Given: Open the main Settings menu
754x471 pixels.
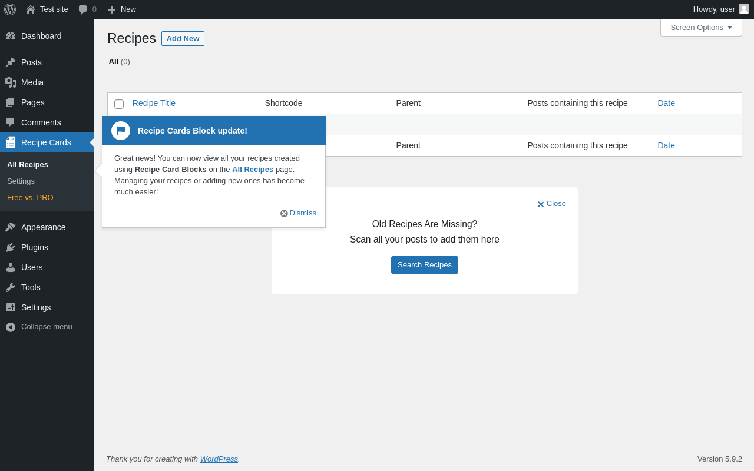Looking at the screenshot, I should (x=47, y=307).
